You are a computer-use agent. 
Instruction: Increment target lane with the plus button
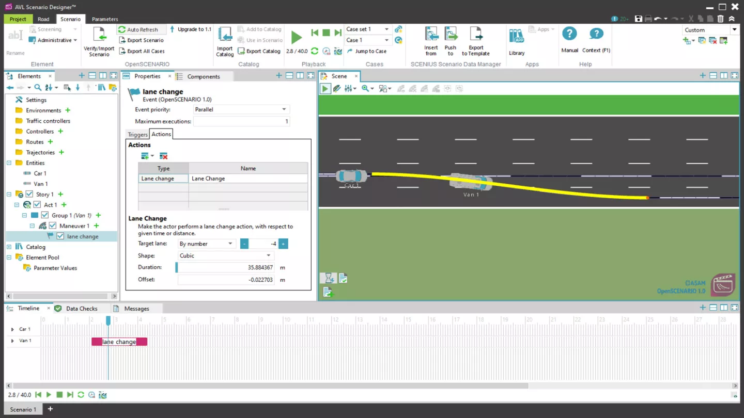pos(283,244)
